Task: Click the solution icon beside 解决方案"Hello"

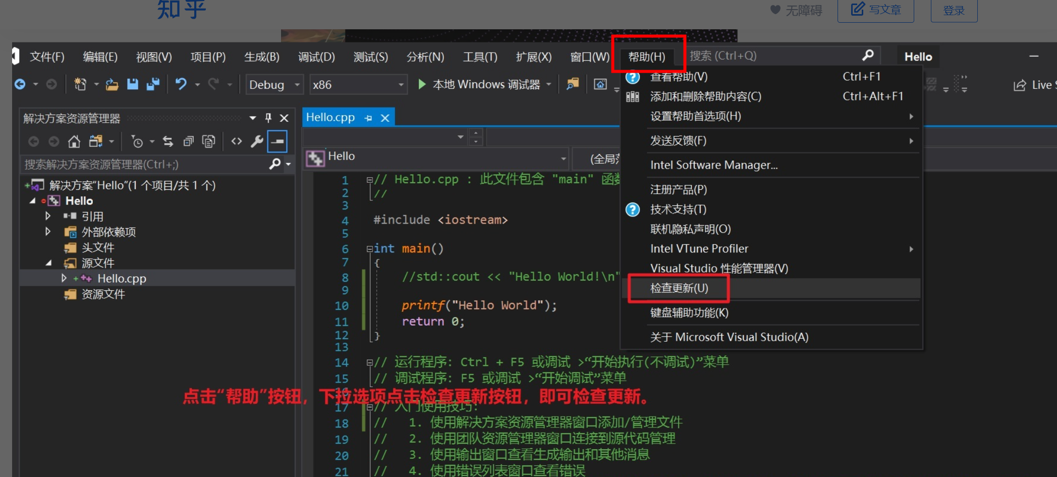Action: pos(37,185)
